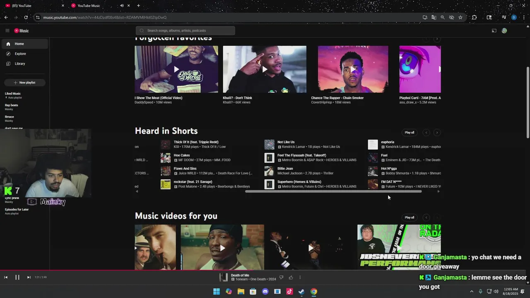
Task: Go to Home in sidebar
Action: pos(25,44)
